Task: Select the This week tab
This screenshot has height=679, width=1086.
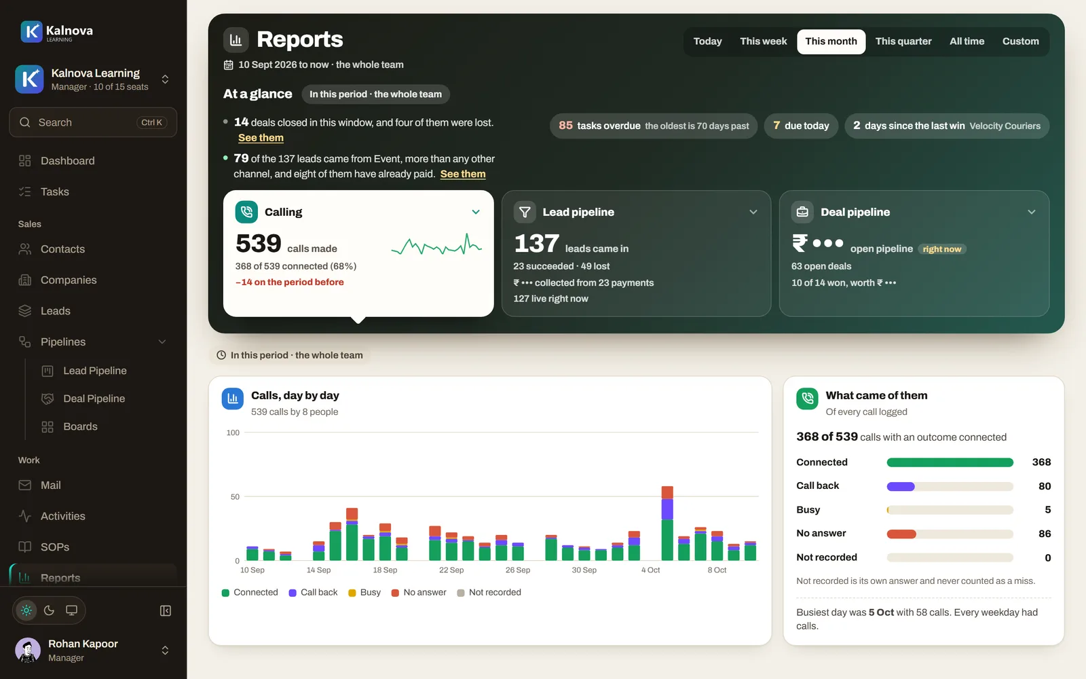Action: point(764,41)
